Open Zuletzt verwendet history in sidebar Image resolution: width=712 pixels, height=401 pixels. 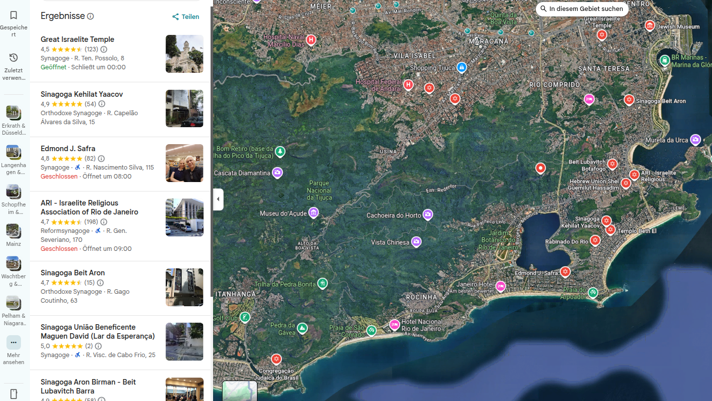click(x=13, y=58)
